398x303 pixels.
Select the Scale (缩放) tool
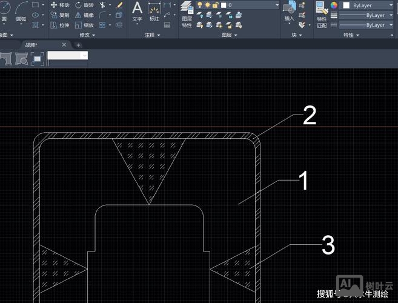coord(84,25)
